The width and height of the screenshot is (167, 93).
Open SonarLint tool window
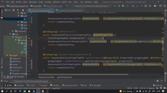tap(43, 85)
